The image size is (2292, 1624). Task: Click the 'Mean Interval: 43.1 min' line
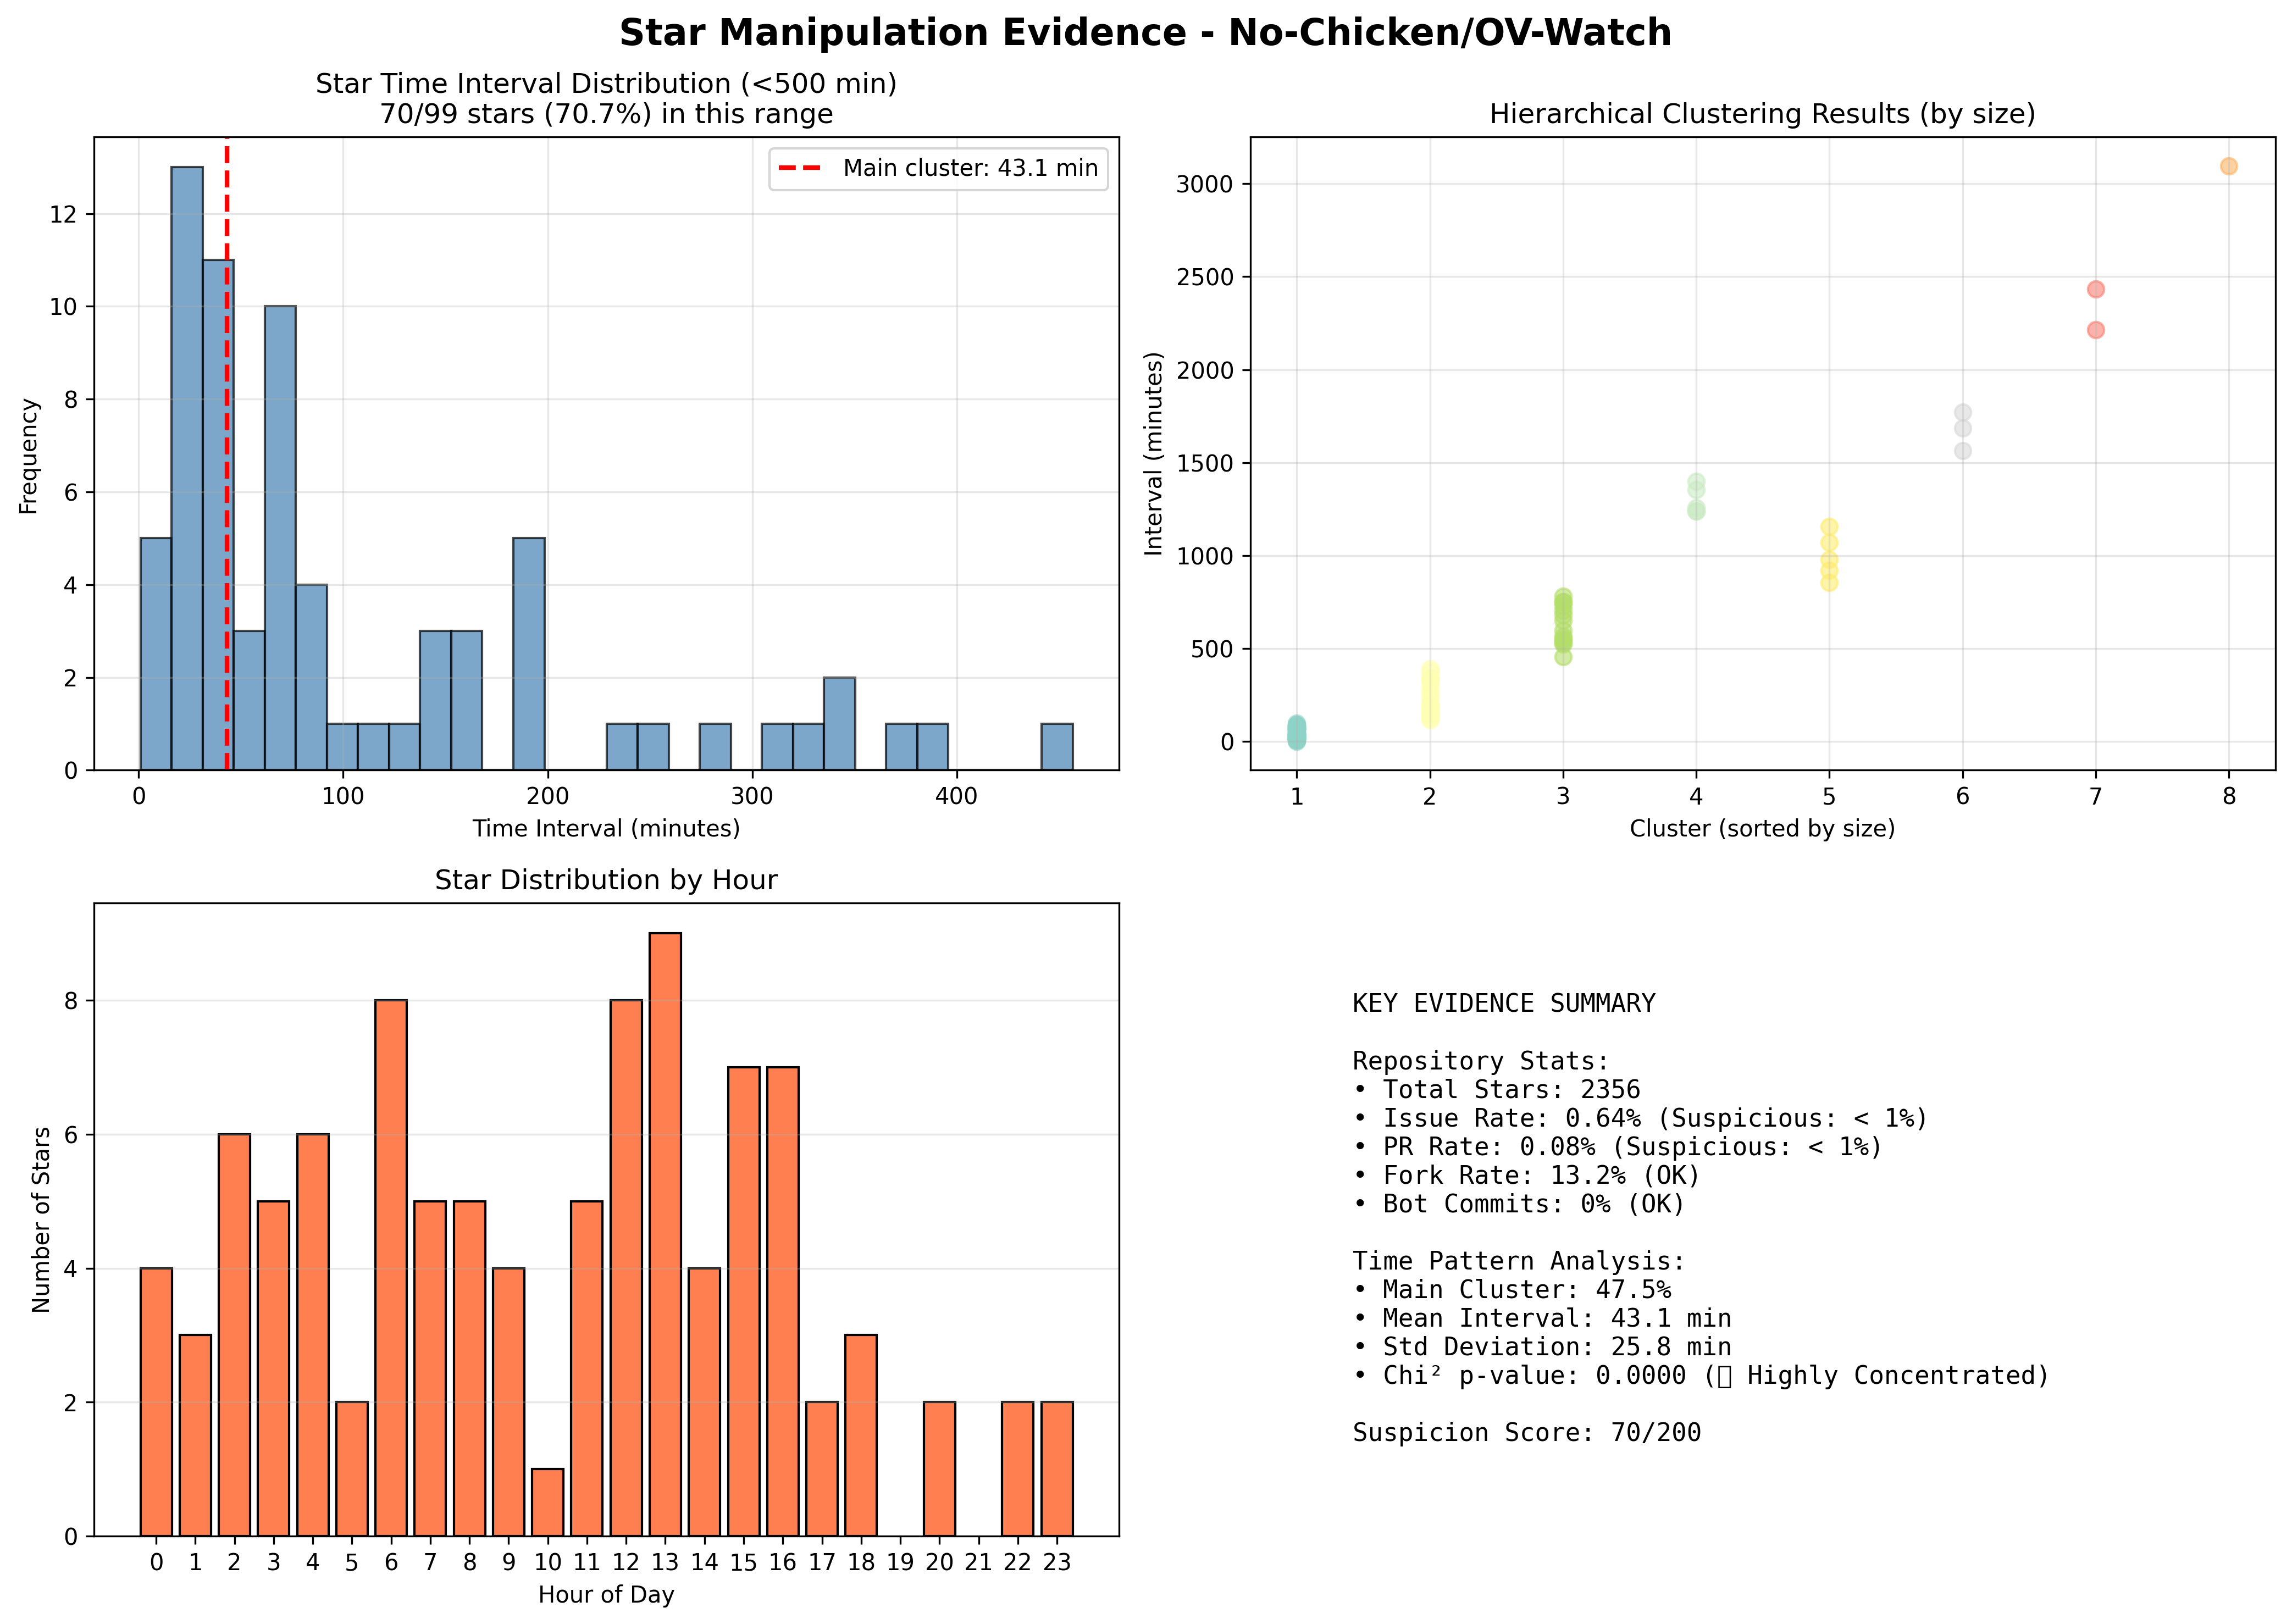coord(1542,1319)
